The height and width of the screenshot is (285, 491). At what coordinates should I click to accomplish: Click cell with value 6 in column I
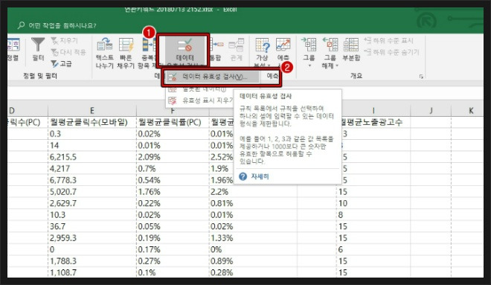pos(374,249)
